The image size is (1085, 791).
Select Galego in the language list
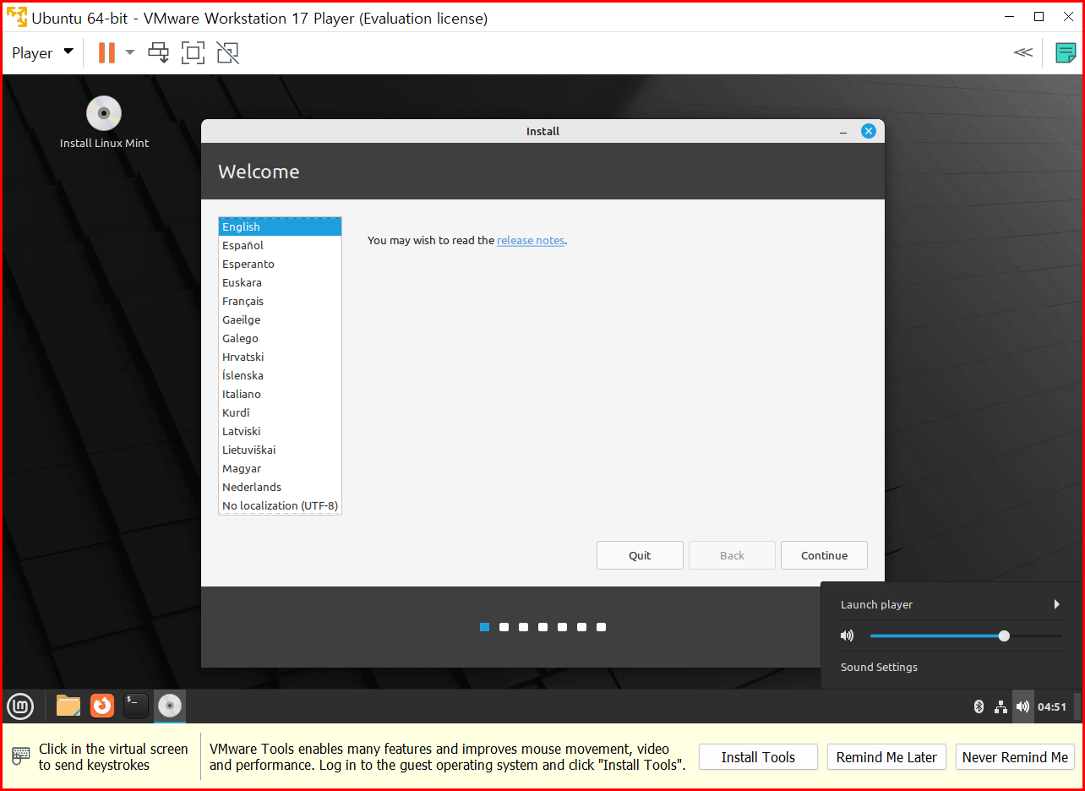point(280,338)
